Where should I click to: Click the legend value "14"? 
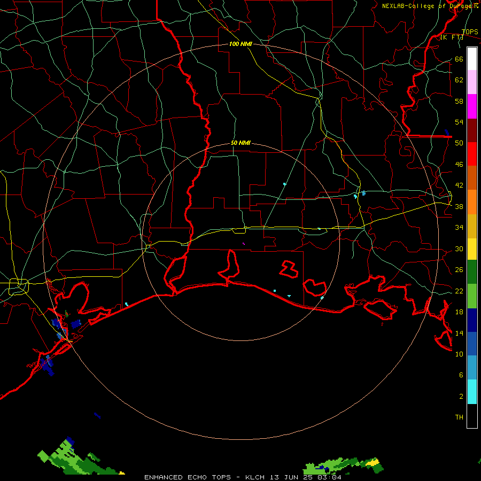[x=459, y=333]
